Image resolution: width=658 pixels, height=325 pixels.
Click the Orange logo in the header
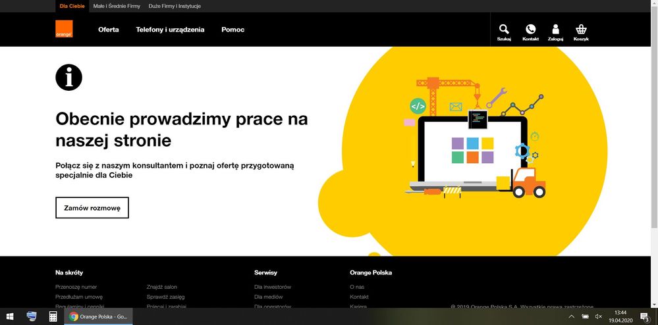(64, 29)
